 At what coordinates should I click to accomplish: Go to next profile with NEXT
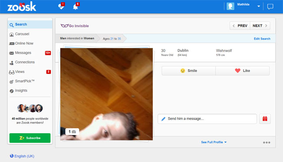tap(260, 26)
